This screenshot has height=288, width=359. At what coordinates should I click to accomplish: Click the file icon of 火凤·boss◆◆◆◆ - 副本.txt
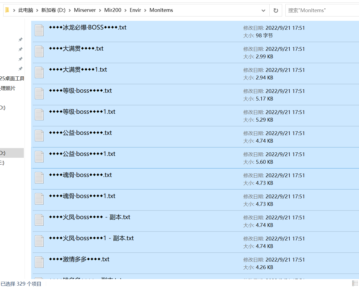39,220
